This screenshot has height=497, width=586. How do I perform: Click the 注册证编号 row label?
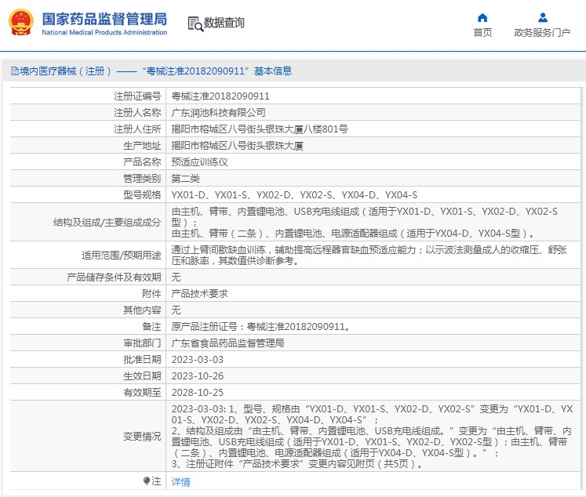click(137, 96)
